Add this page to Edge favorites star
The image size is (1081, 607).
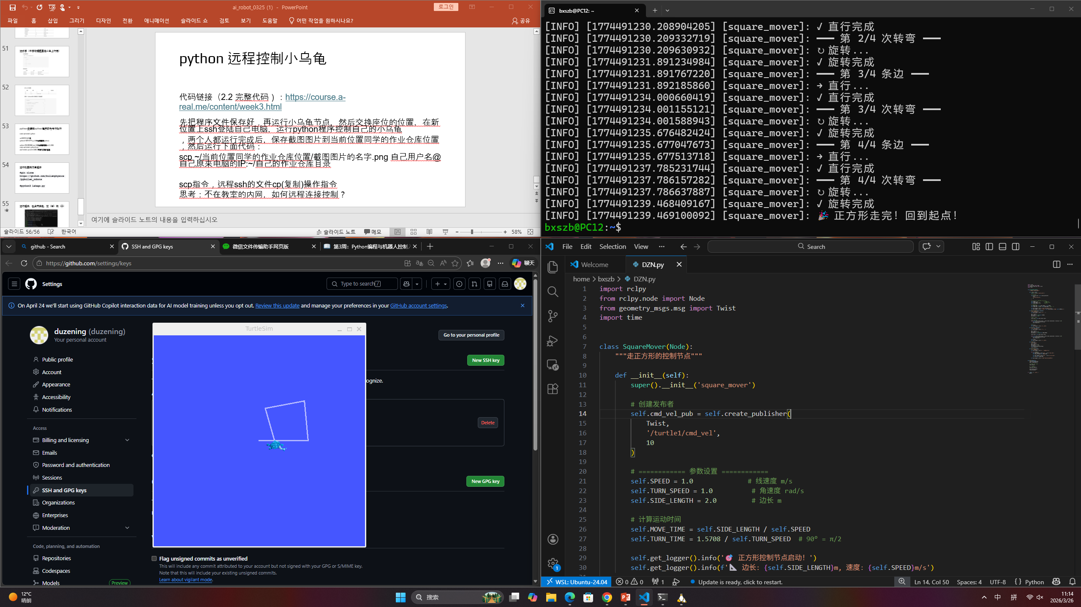tap(455, 263)
